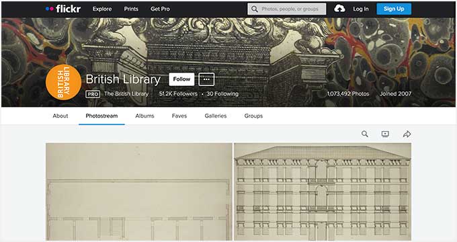The image size is (457, 242).
Task: Open the Flickr logo home link
Action: click(x=63, y=9)
